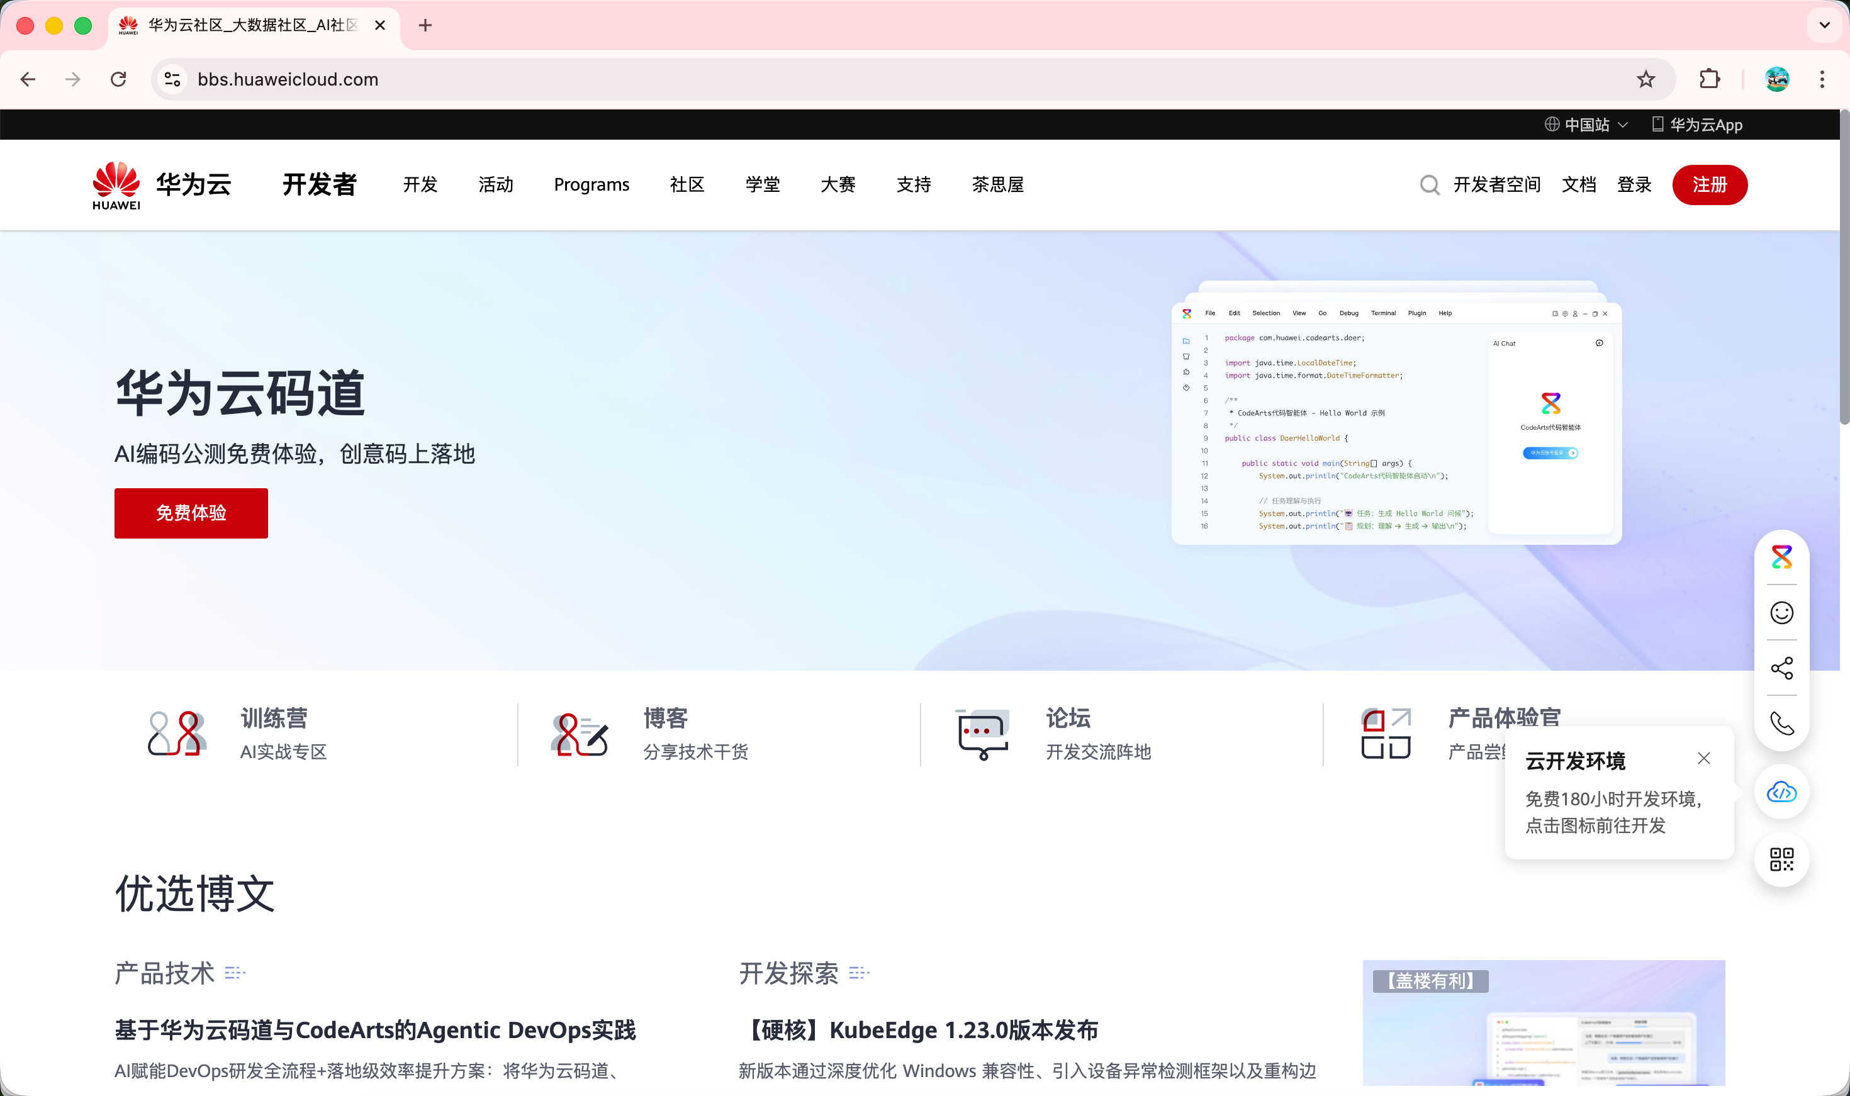The image size is (1850, 1096).
Task: Open the 社区 navigation menu item
Action: (x=687, y=184)
